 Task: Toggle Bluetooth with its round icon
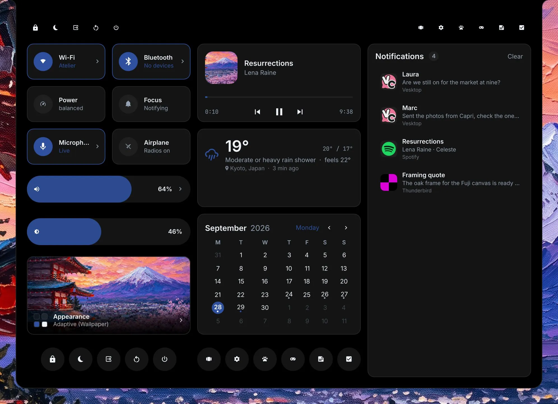tap(128, 62)
